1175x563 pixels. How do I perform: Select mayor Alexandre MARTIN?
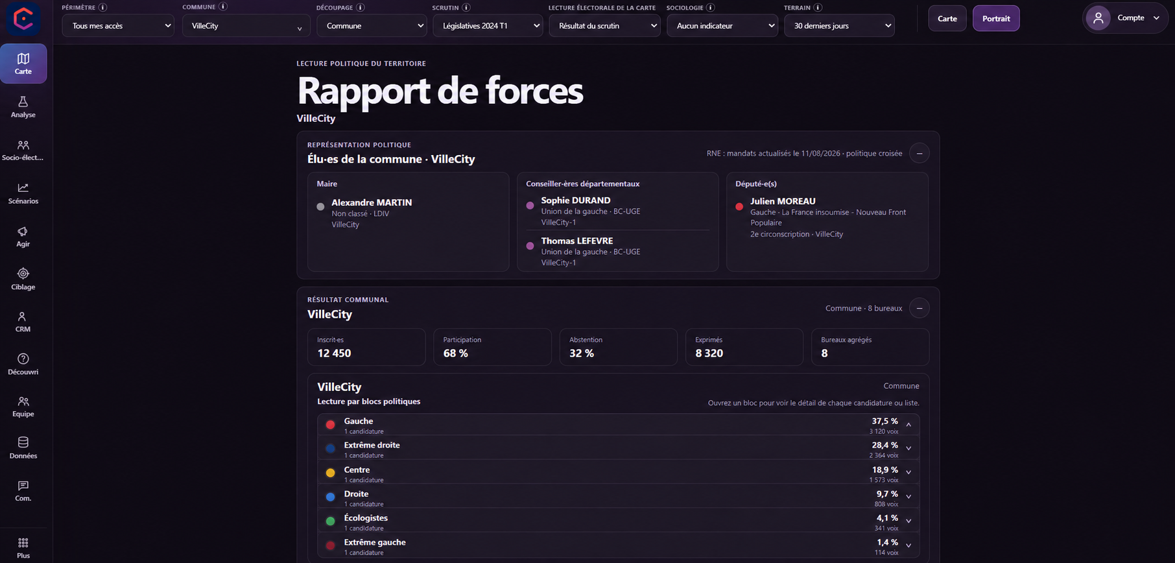[372, 202]
